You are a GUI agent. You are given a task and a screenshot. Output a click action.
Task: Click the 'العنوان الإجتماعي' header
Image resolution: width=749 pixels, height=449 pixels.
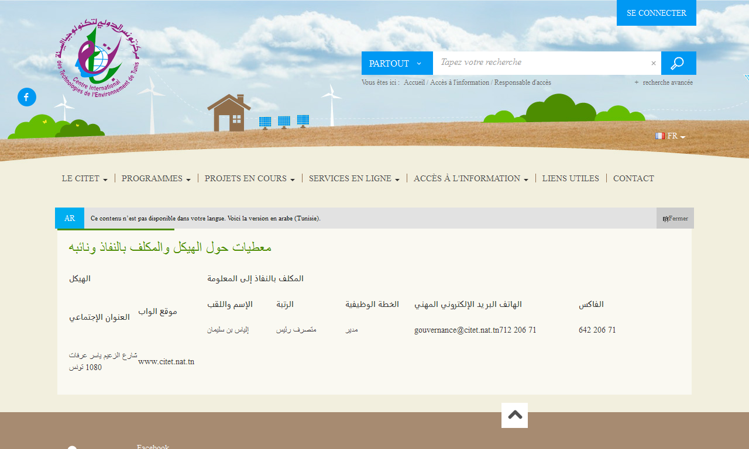pyautogui.click(x=99, y=317)
